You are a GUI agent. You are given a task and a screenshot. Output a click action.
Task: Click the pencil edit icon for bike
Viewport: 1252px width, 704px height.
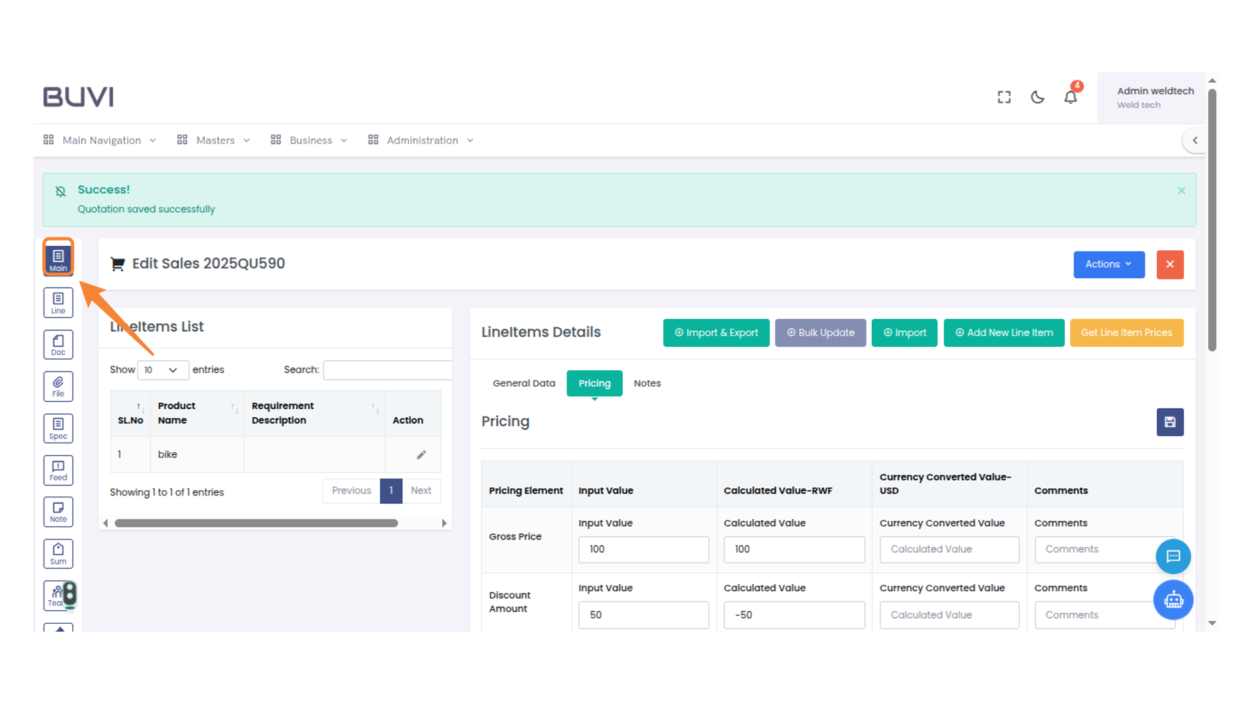coord(421,455)
